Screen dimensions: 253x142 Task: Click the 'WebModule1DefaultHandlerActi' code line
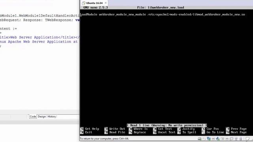(40, 16)
